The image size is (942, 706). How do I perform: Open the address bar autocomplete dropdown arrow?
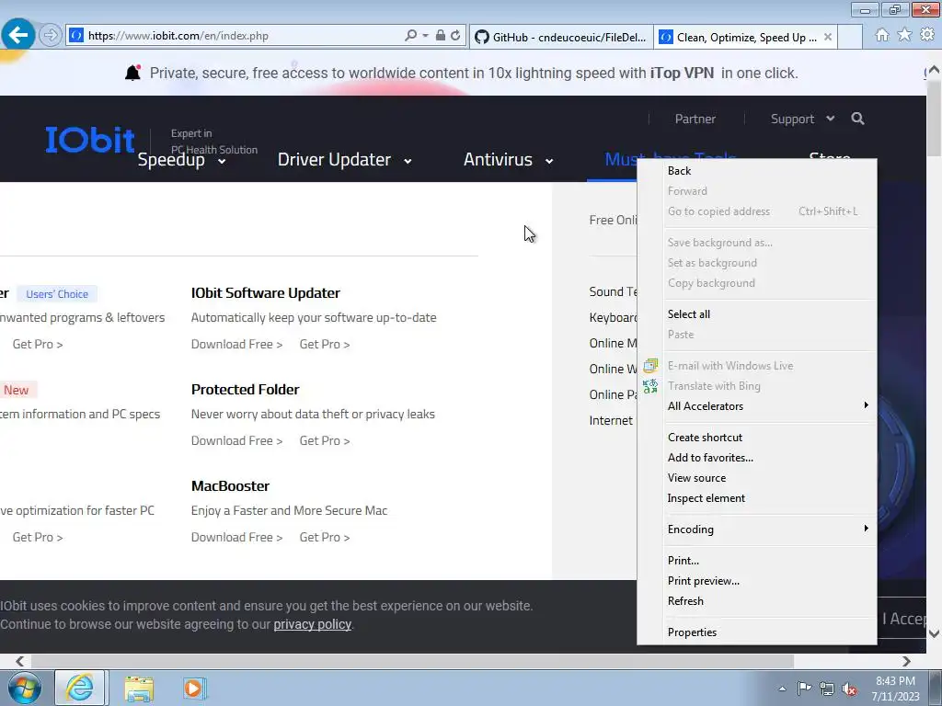pyautogui.click(x=425, y=36)
